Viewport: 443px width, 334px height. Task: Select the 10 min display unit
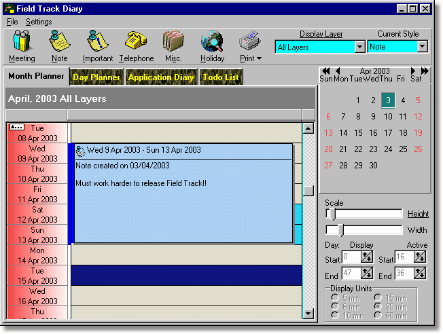335,315
